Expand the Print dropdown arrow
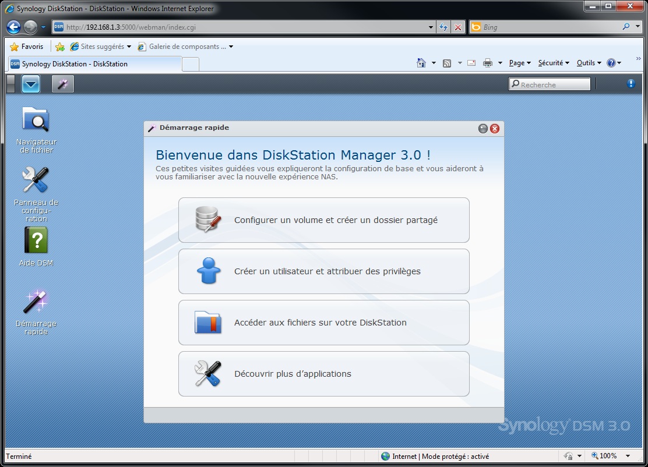The image size is (648, 467). (x=500, y=63)
